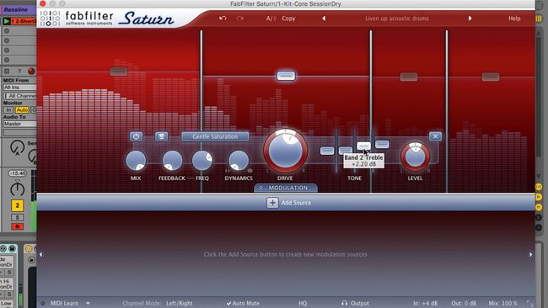This screenshot has height=308, width=548.
Task: Click the Dynamics gate indicator dot
Action: 250,171
